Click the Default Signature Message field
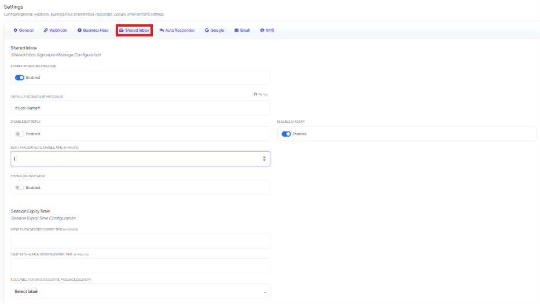Image resolution: width=540 pixels, height=304 pixels. pyautogui.click(x=141, y=108)
